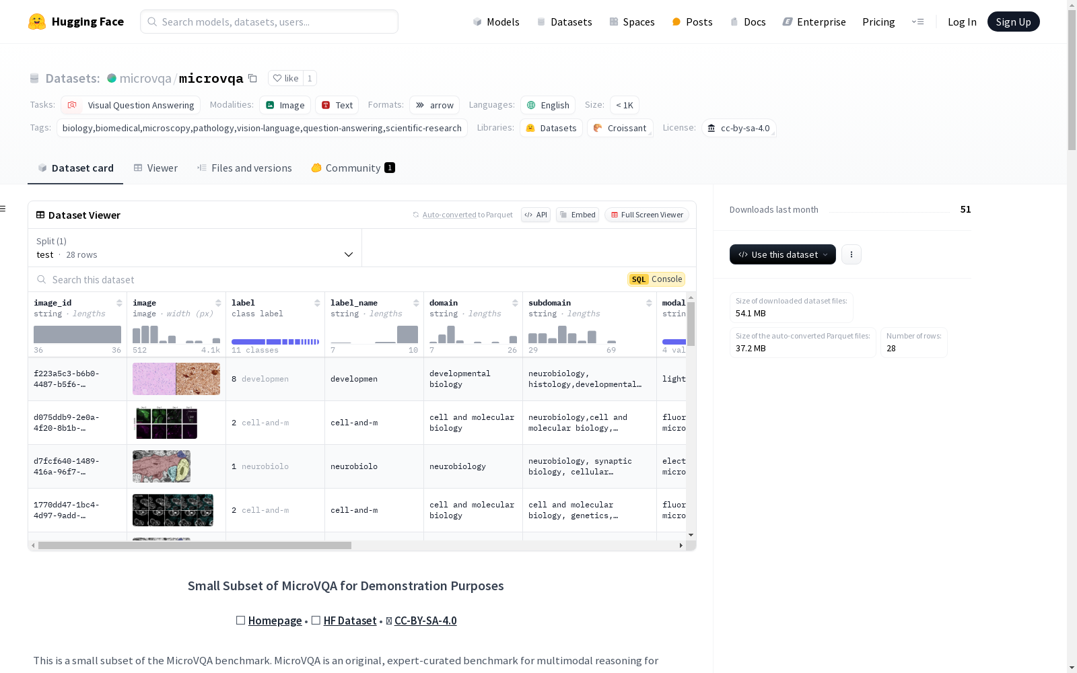Open Enterprise in navigation
This screenshot has height=673, width=1077.
coord(814,22)
